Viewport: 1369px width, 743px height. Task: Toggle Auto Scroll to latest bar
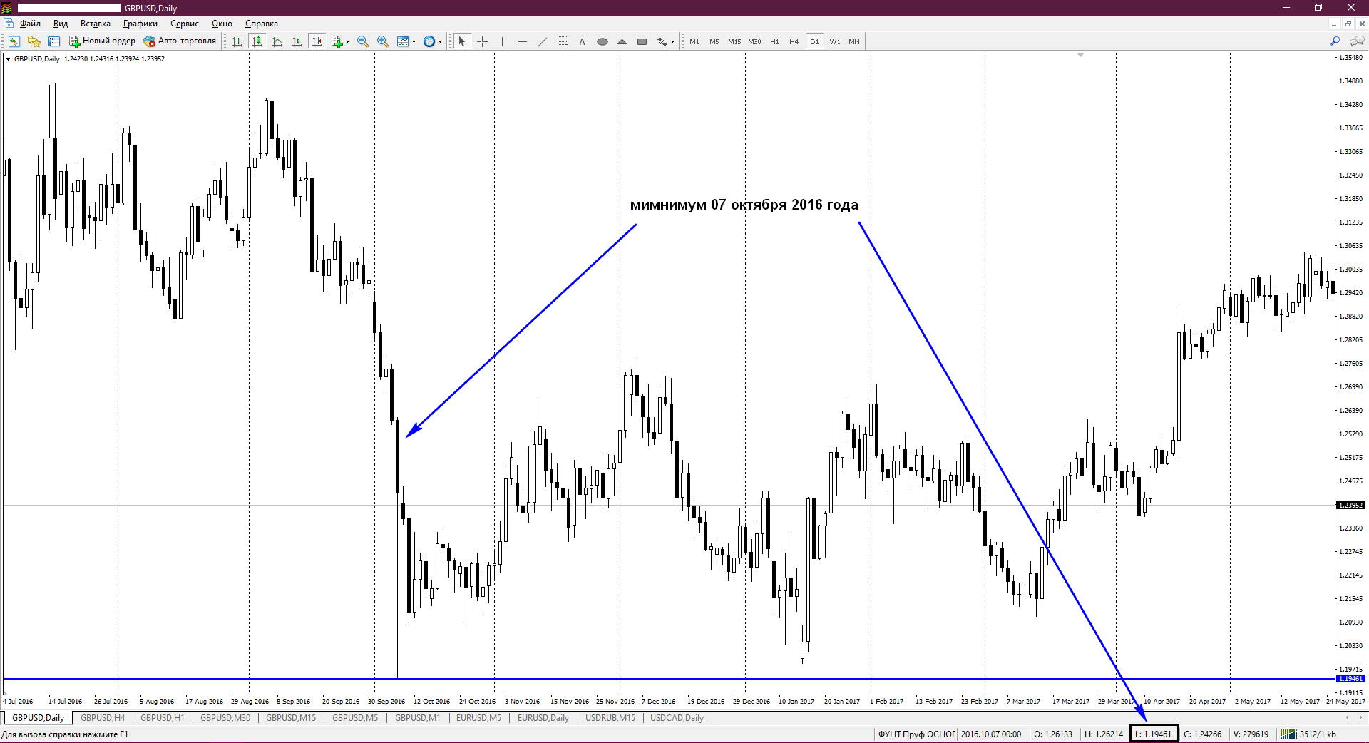click(x=297, y=41)
